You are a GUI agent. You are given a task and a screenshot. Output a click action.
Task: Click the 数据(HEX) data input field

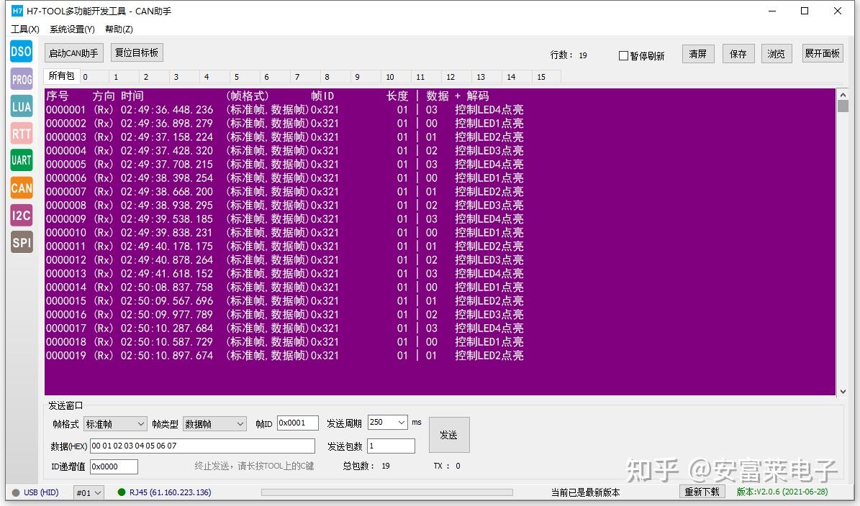click(203, 446)
